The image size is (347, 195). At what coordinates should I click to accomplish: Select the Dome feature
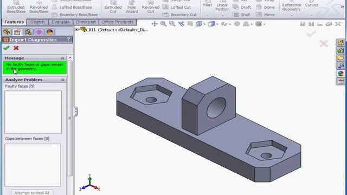(x=265, y=7)
